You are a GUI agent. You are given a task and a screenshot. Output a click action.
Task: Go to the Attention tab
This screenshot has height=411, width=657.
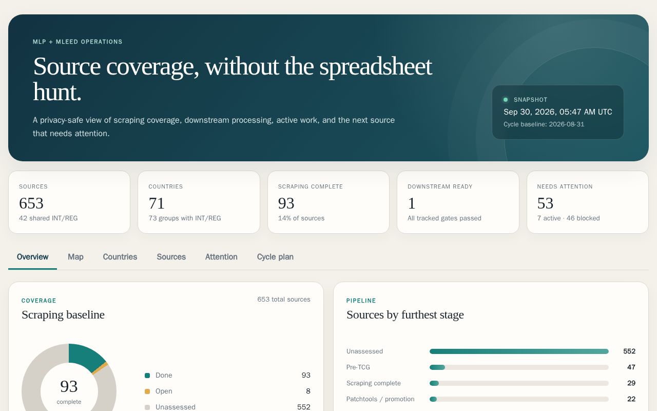[221, 257]
